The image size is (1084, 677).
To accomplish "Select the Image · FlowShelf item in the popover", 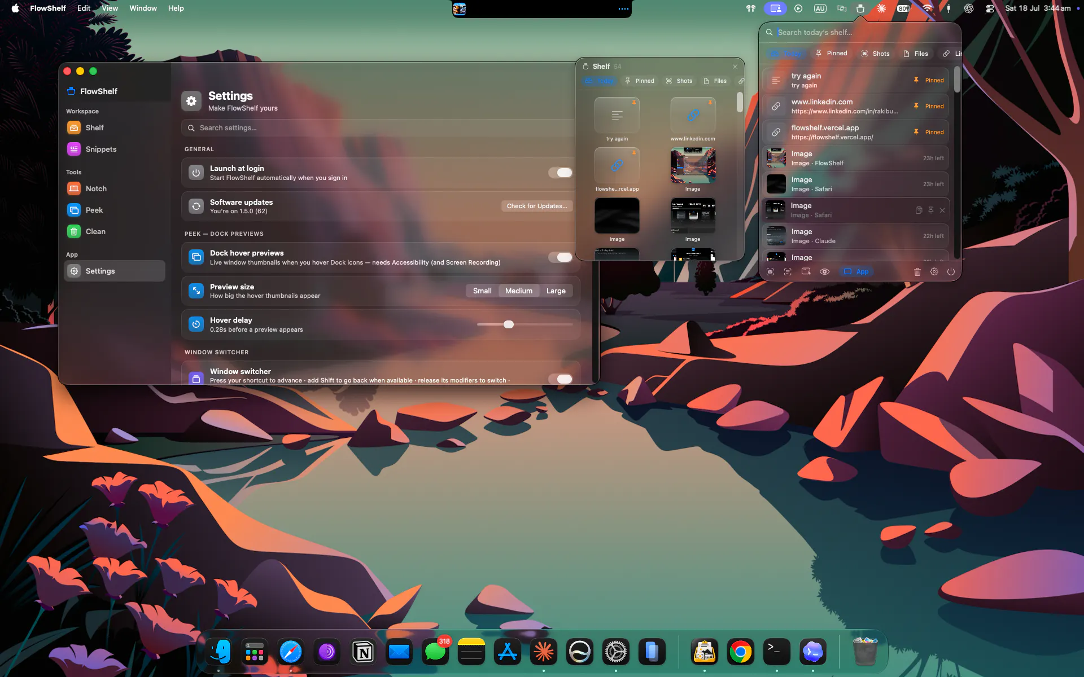I will 855,158.
